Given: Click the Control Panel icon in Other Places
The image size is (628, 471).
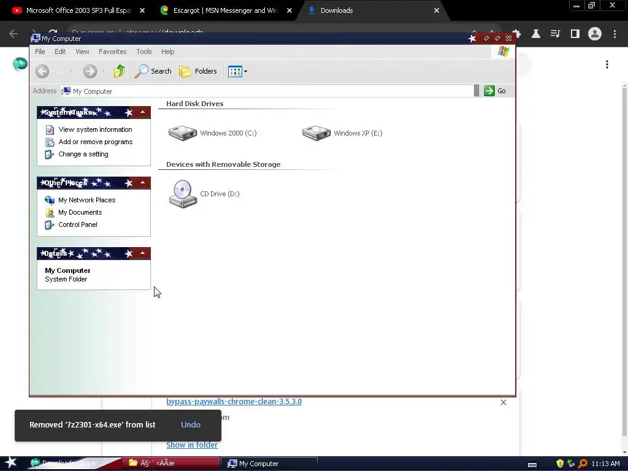Looking at the screenshot, I should point(50,225).
